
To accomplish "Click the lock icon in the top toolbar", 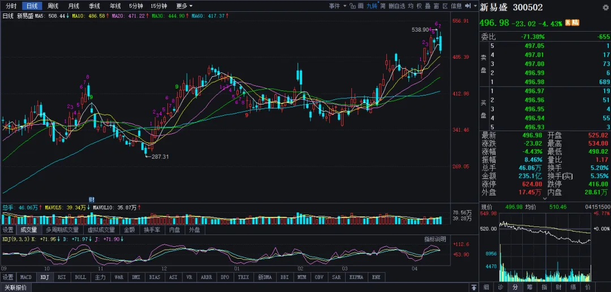I will click(x=352, y=6).
